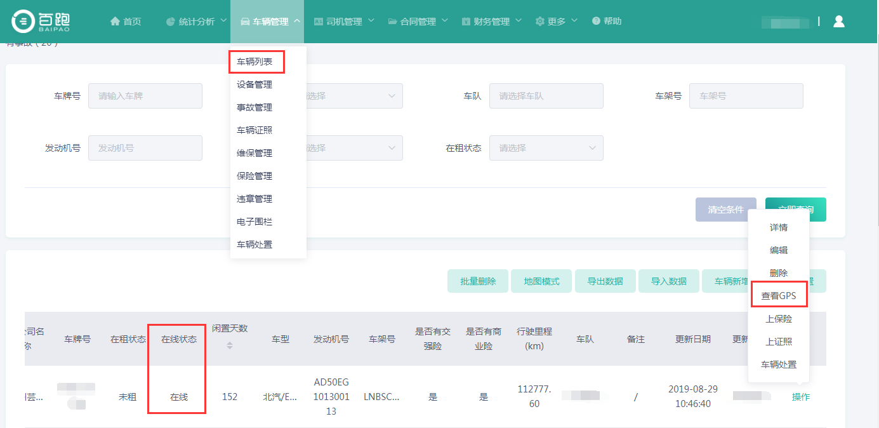Select 电子围栏 from vehicle menu

(x=254, y=222)
